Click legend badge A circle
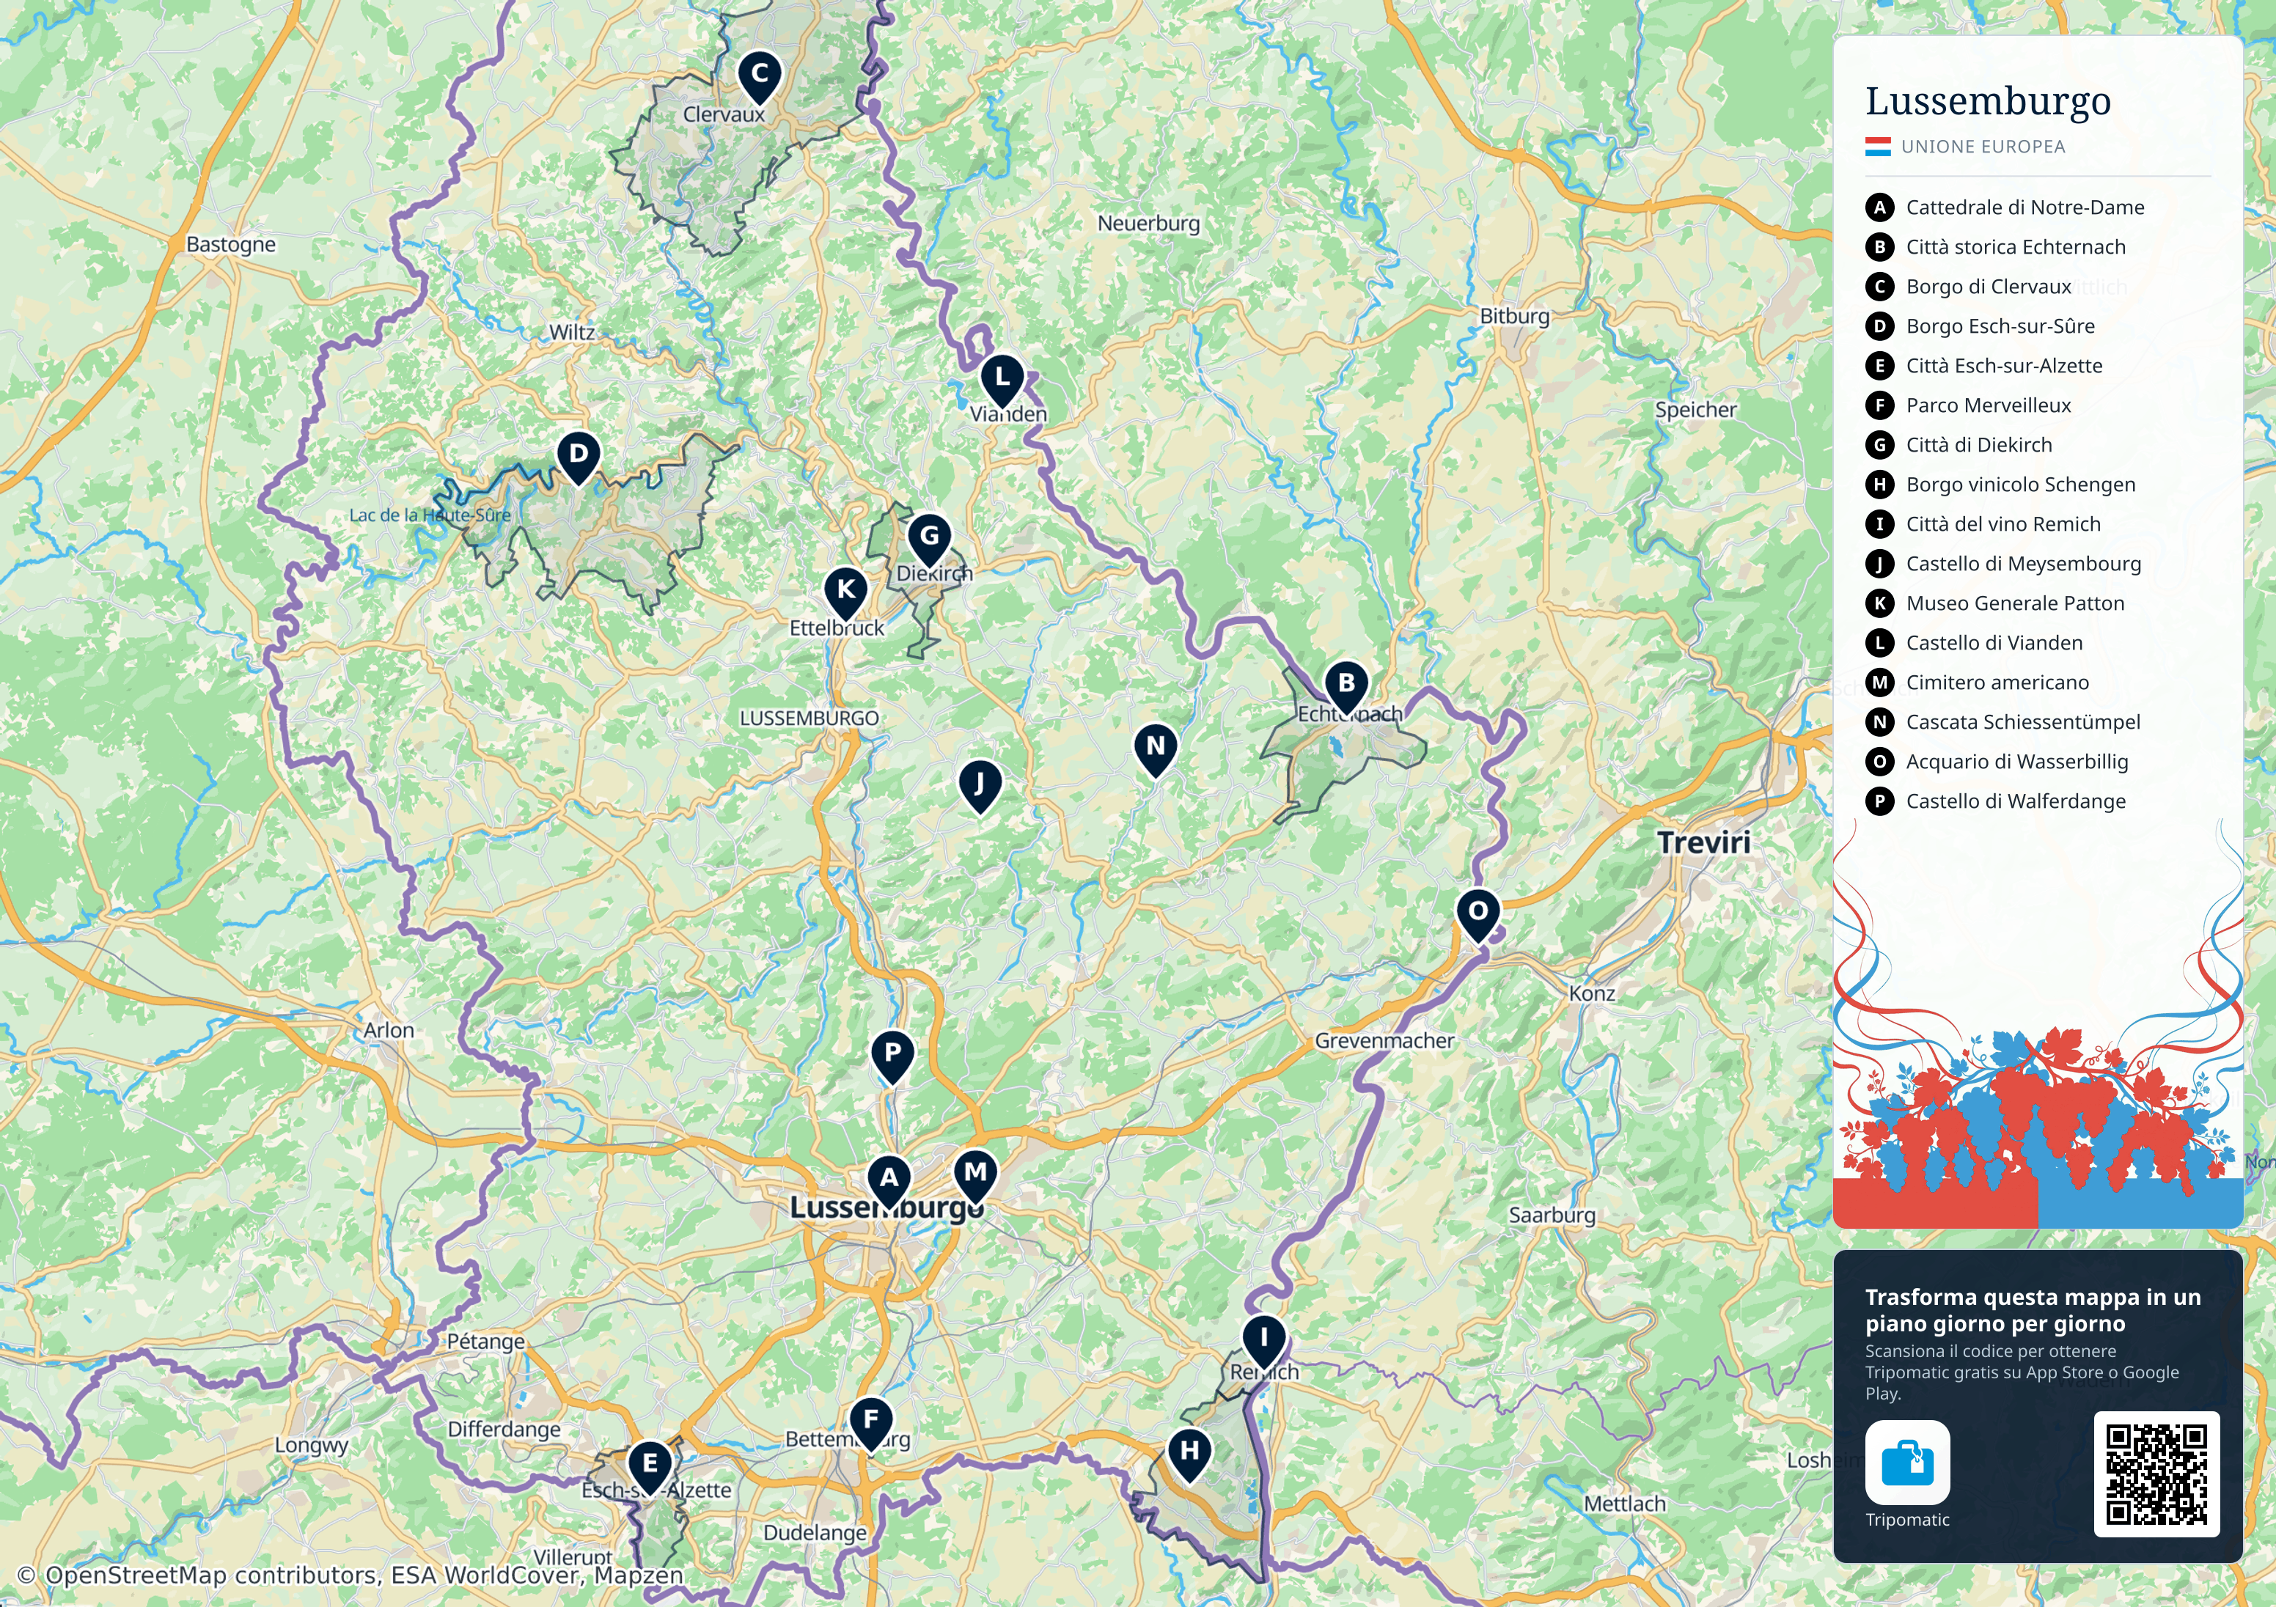Viewport: 2276px width, 1607px height. 1879,207
